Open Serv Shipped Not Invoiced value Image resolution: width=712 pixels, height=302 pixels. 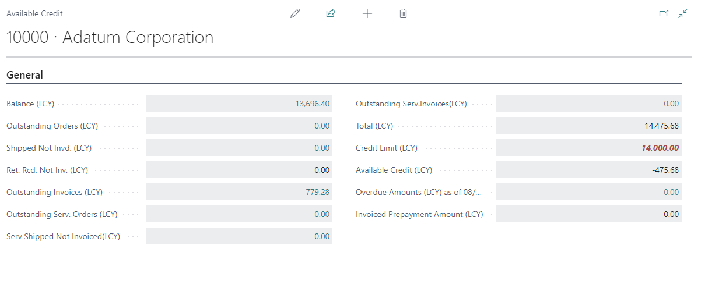pos(322,236)
